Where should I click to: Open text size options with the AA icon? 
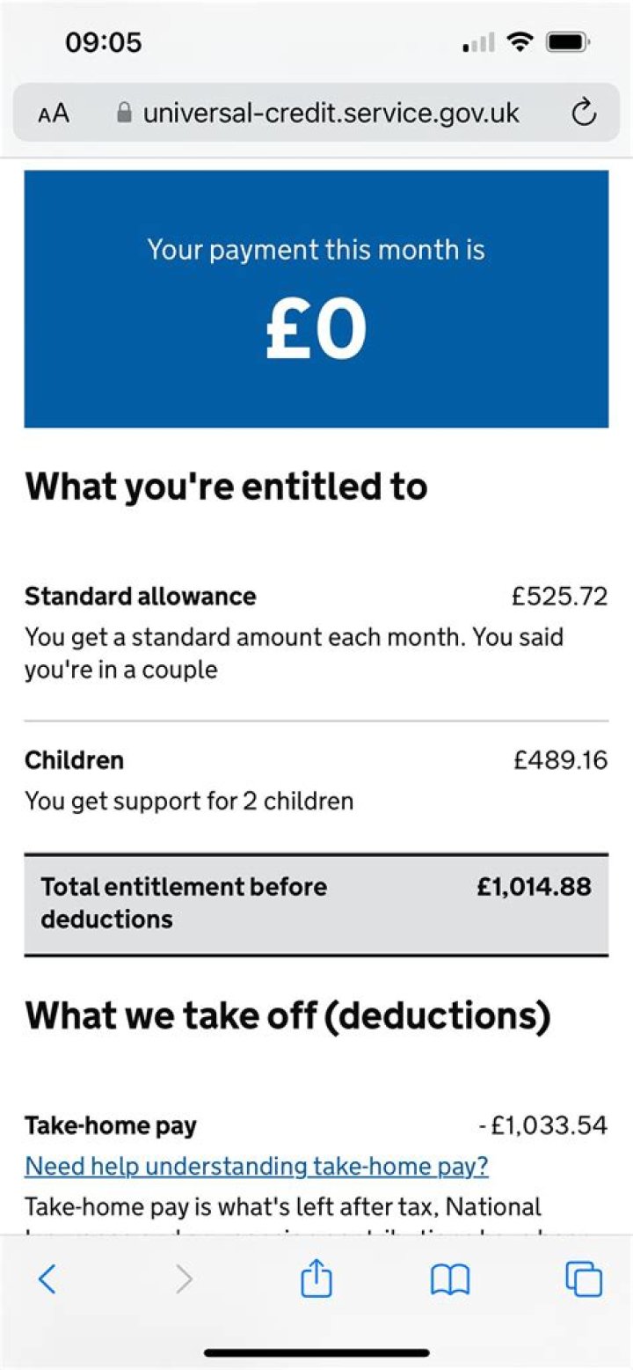click(52, 113)
